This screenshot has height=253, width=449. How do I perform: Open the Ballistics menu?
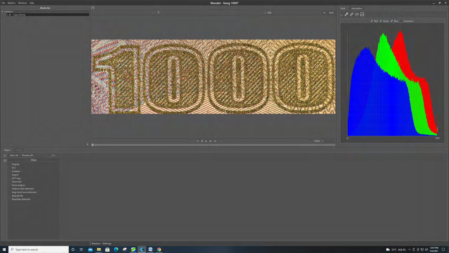pos(12,3)
